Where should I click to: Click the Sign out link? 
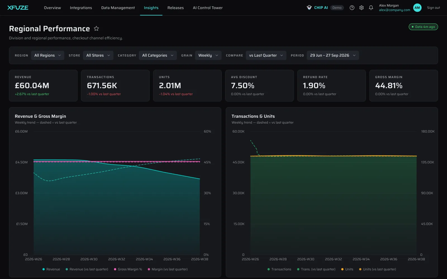[x=433, y=8]
